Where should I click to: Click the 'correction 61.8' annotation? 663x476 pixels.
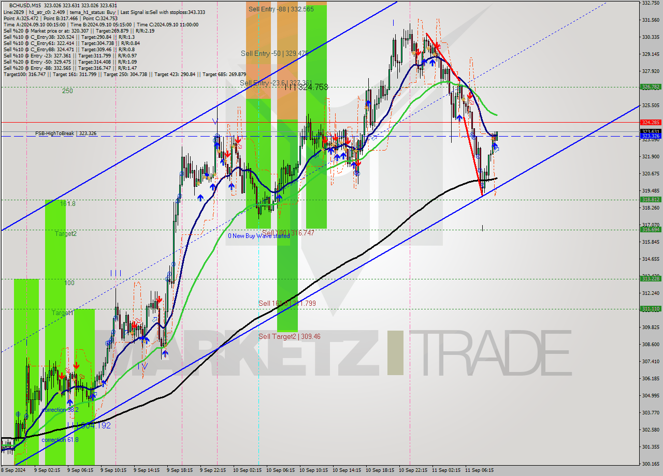60,440
